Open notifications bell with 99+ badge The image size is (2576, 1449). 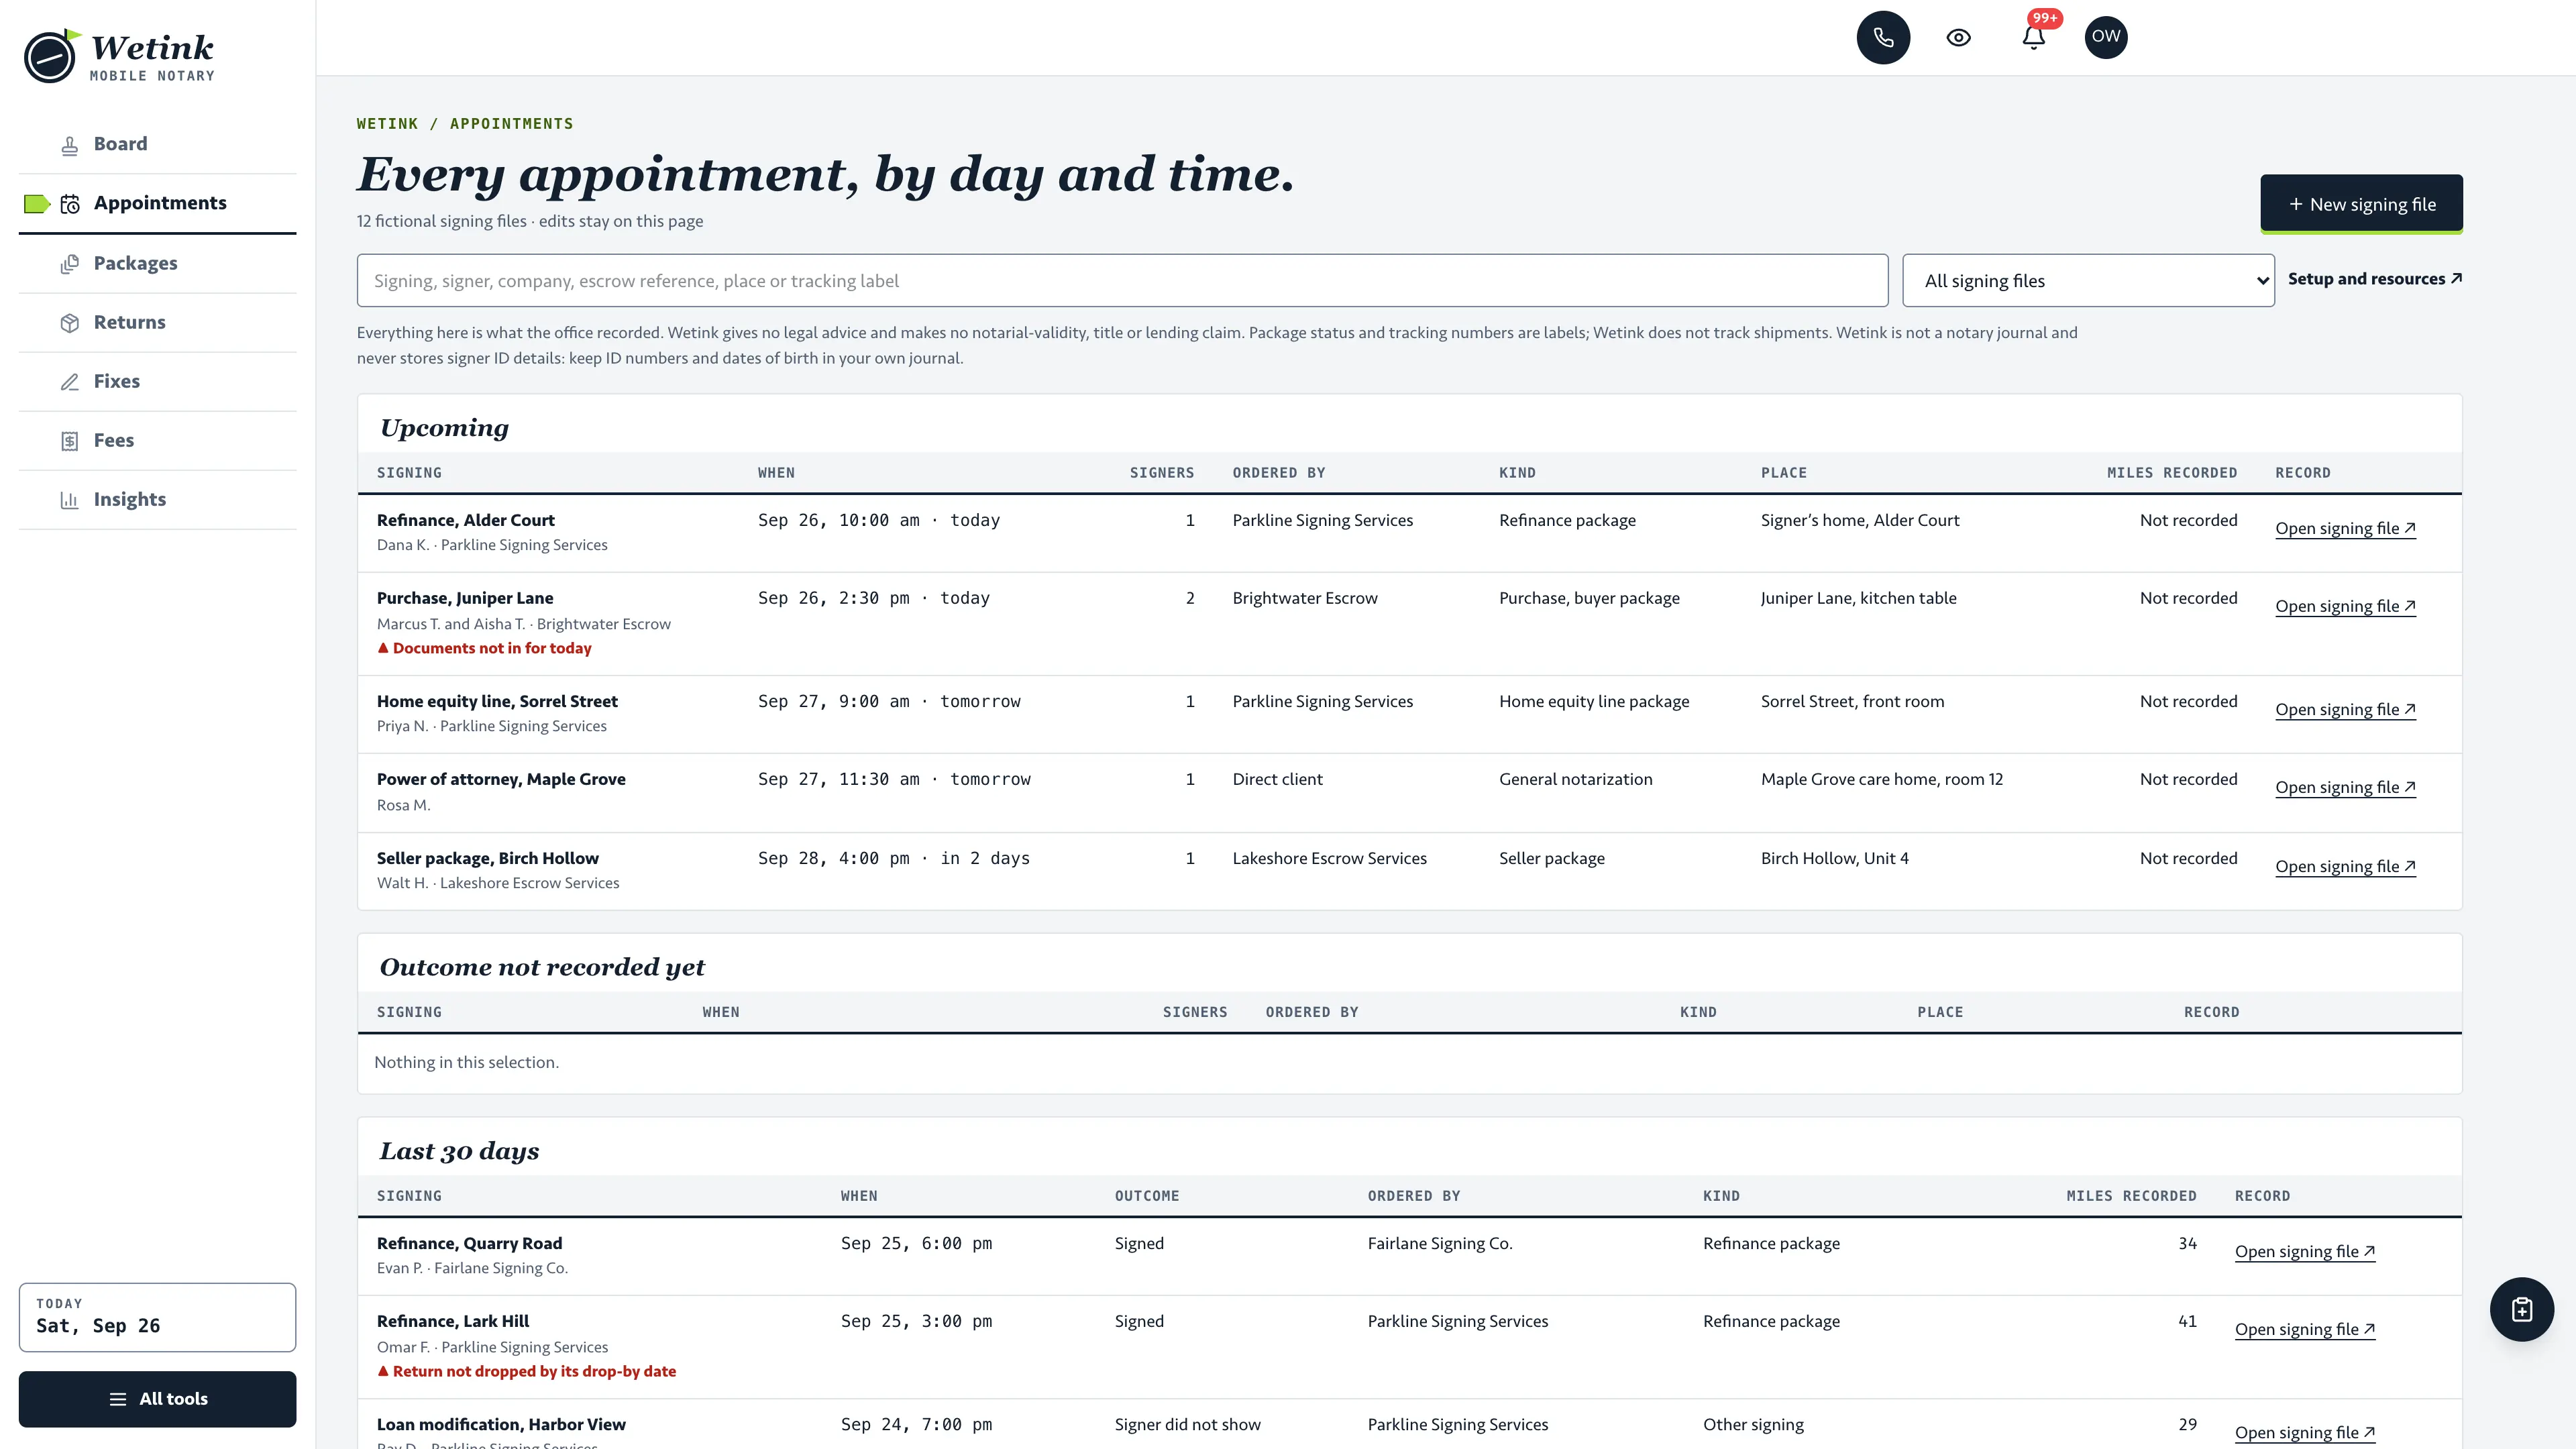point(2033,37)
